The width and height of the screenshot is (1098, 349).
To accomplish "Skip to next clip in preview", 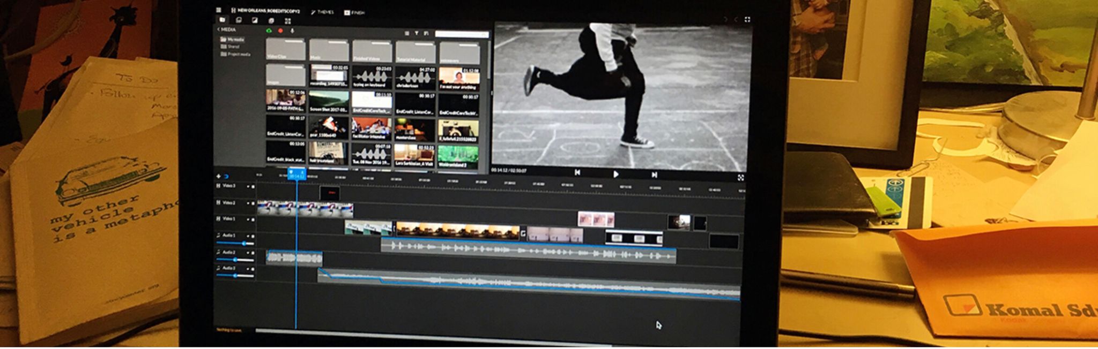I will [655, 174].
